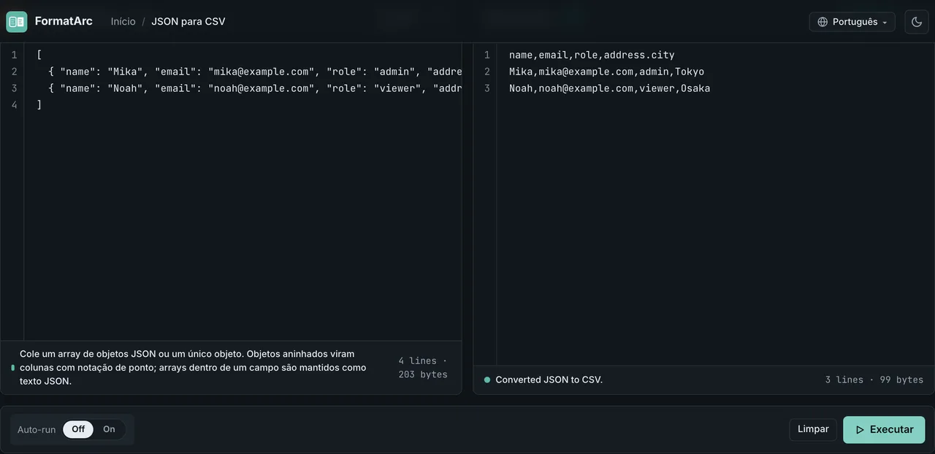Switch Auto-run to Off
Screen dimensions: 935x454
[78, 429]
